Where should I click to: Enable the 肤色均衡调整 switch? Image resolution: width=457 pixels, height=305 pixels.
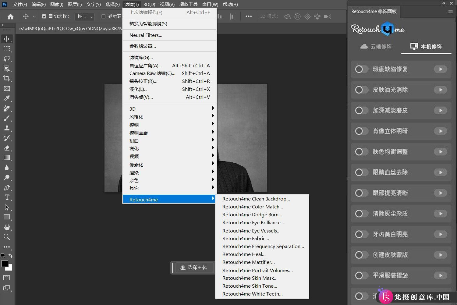click(361, 152)
